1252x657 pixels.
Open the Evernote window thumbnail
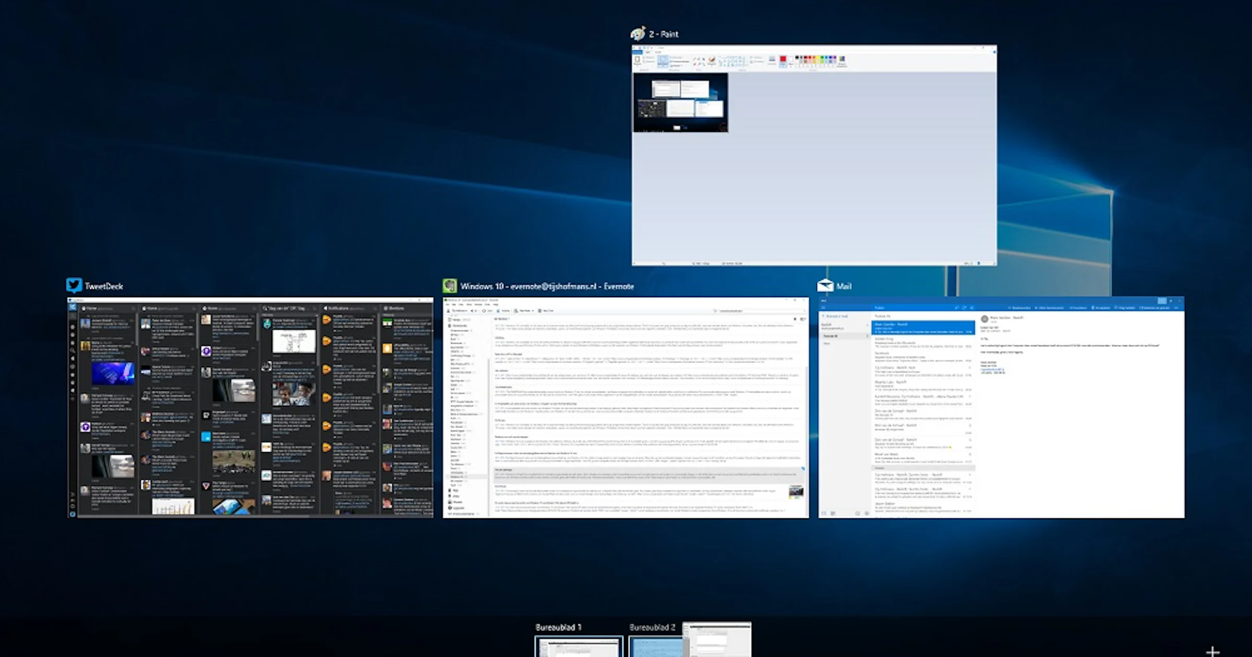click(x=625, y=407)
